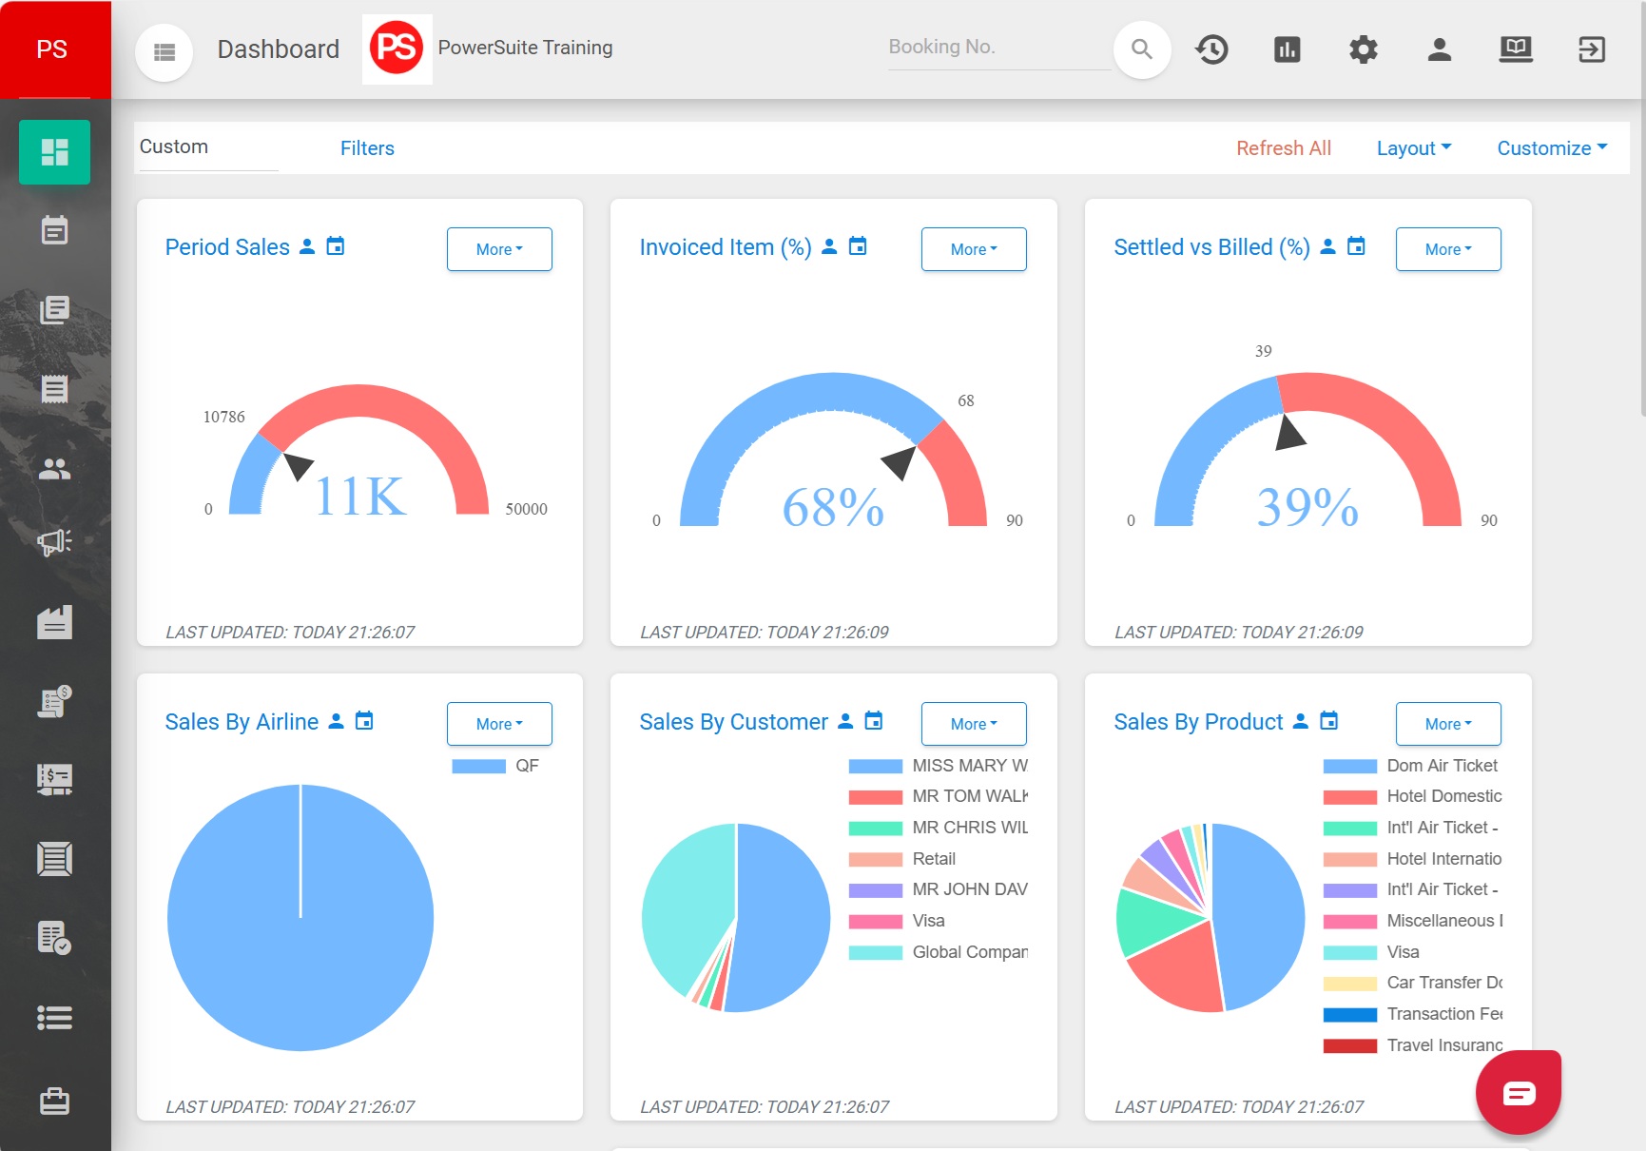Open the stacked documents sidebar icon
Viewport: 1646px width, 1151px height.
[55, 310]
